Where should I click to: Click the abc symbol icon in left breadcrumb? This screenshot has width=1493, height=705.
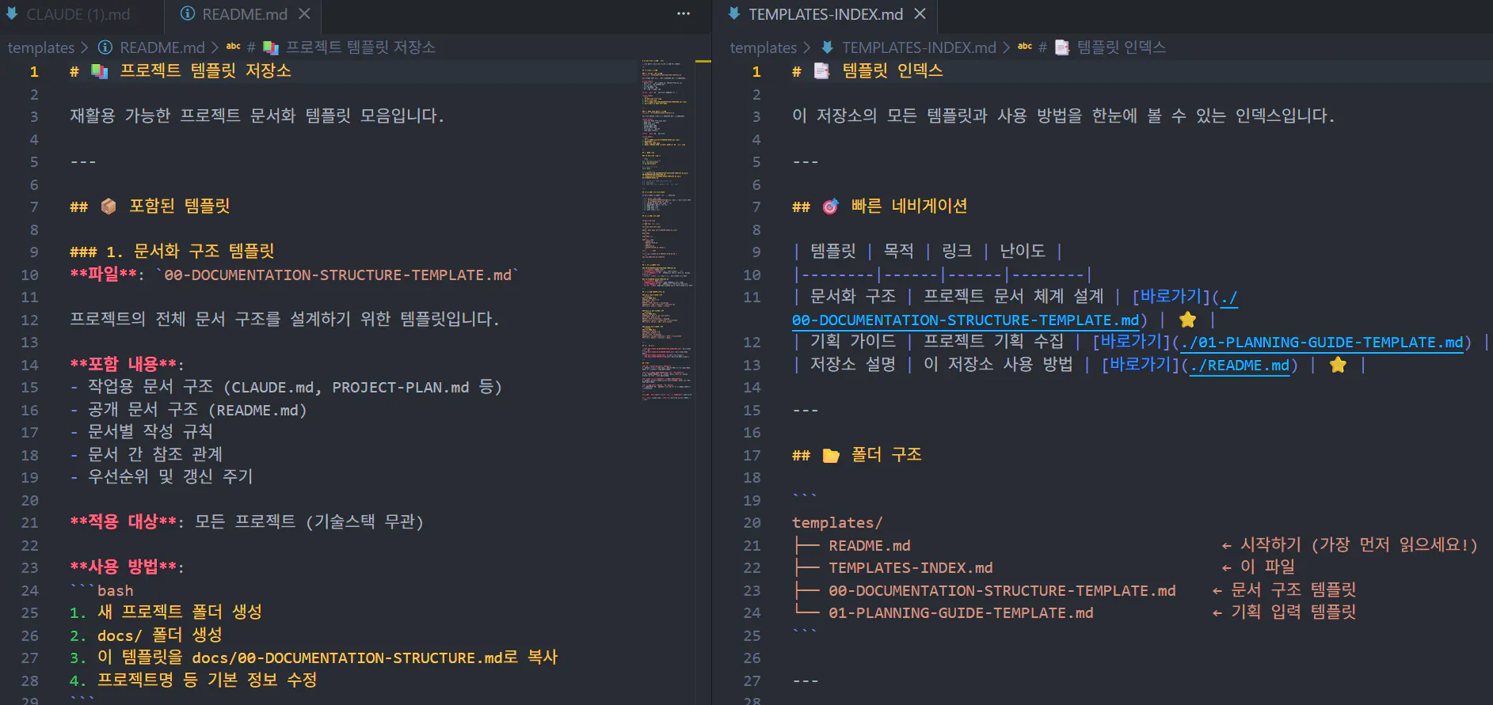point(233,47)
